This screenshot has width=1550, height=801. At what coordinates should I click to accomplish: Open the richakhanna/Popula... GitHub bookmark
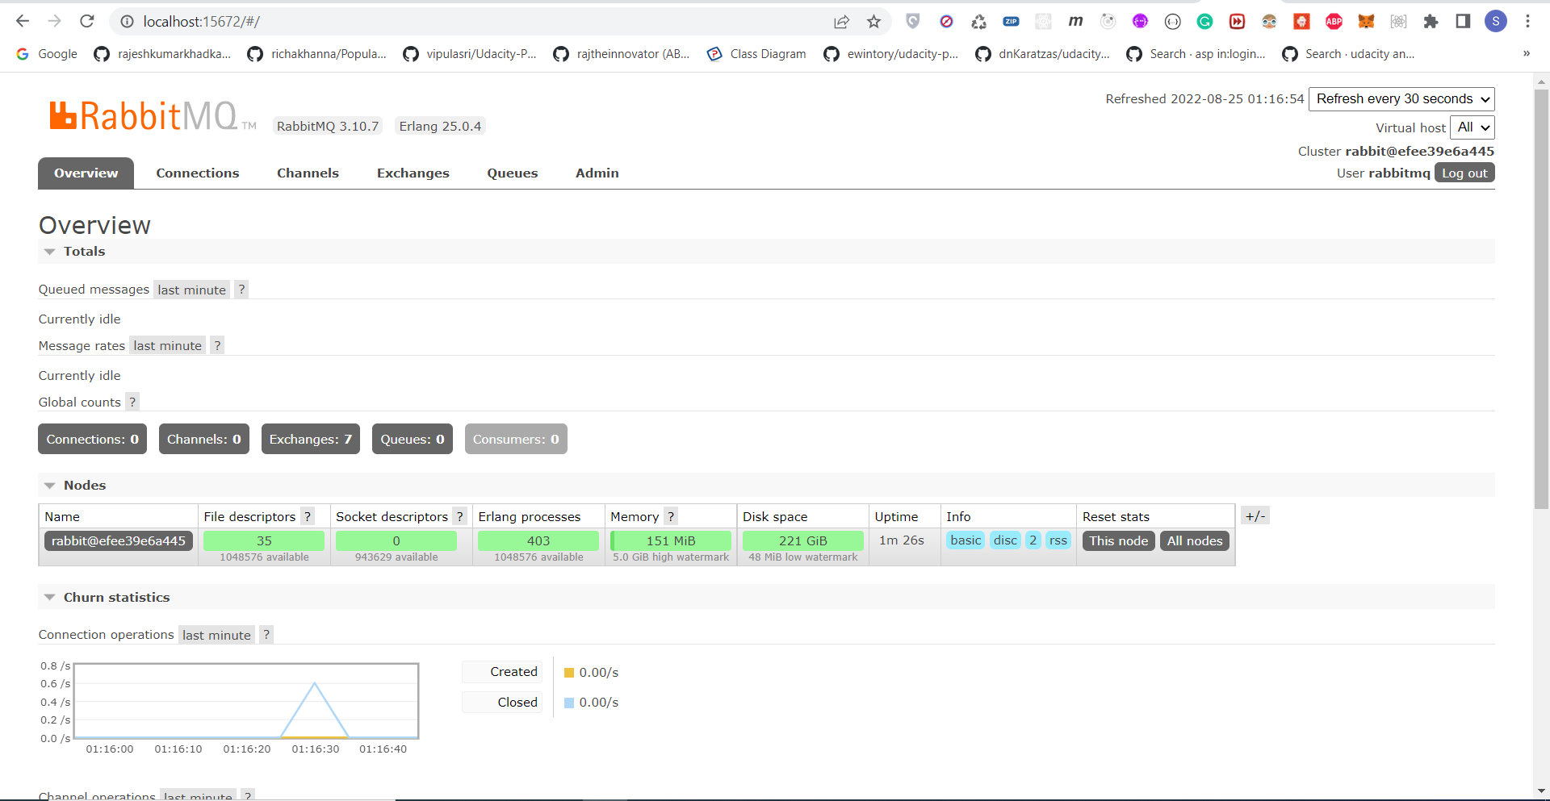click(317, 54)
